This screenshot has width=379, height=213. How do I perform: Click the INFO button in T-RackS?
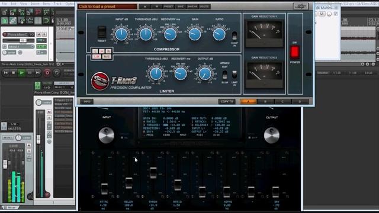pos(87,102)
